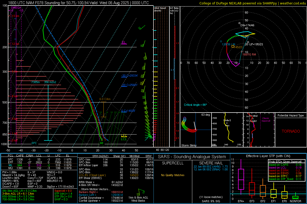Click the 3-6km AGL LR = 6.1 C/km line
Image resolution: width=307 pixels, height=204 pixels.
[18, 194]
